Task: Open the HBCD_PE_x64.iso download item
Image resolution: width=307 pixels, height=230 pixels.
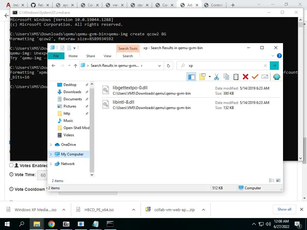Action: pyautogui.click(x=99, y=210)
